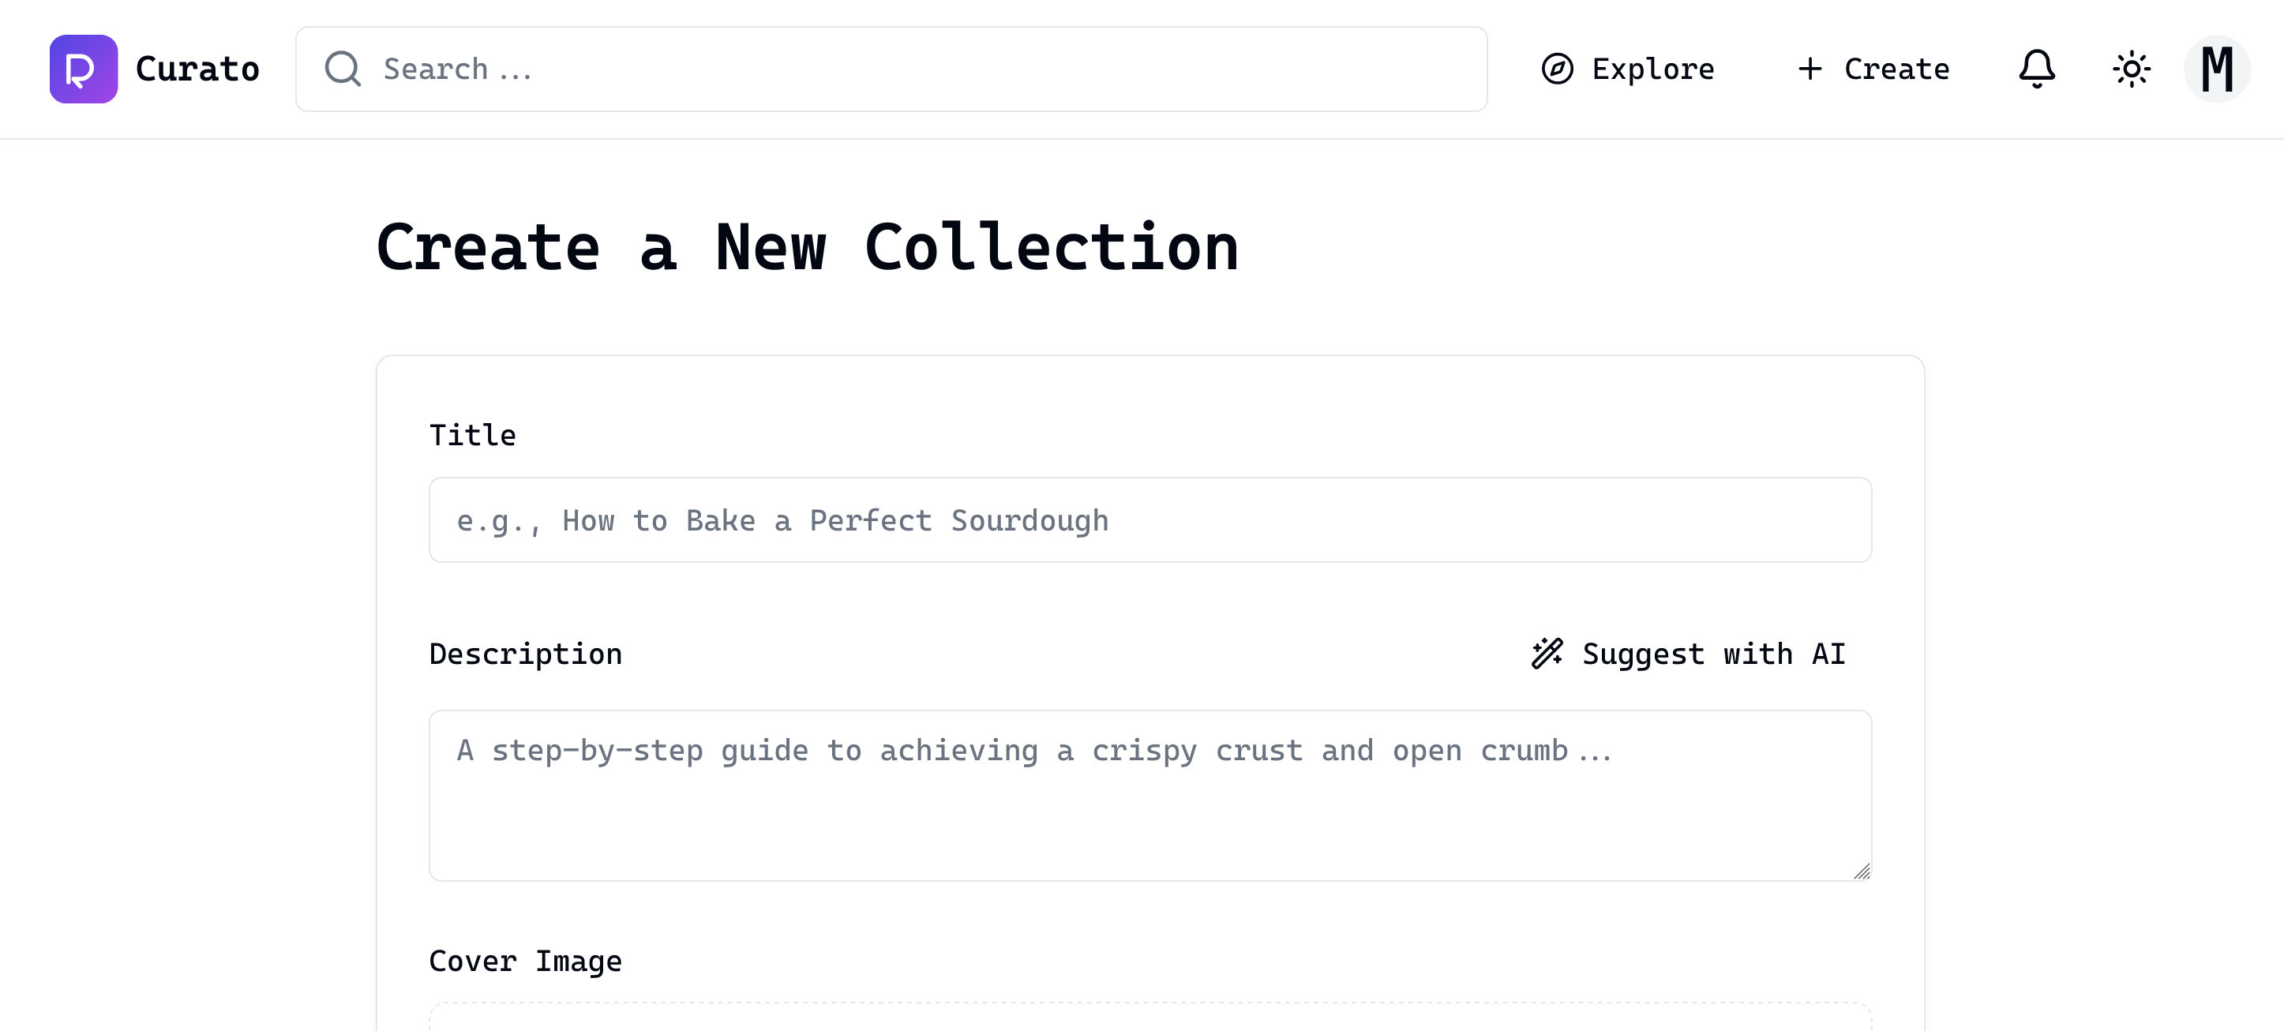Click the Curato purple logo icon
This screenshot has height=1031, width=2284.
click(x=84, y=69)
